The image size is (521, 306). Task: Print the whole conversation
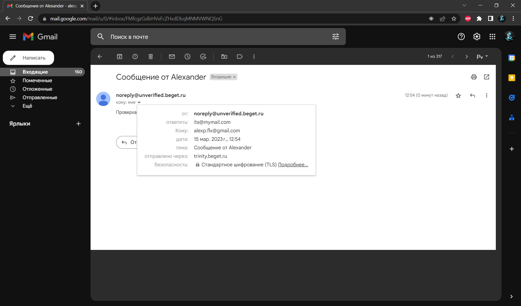point(474,77)
